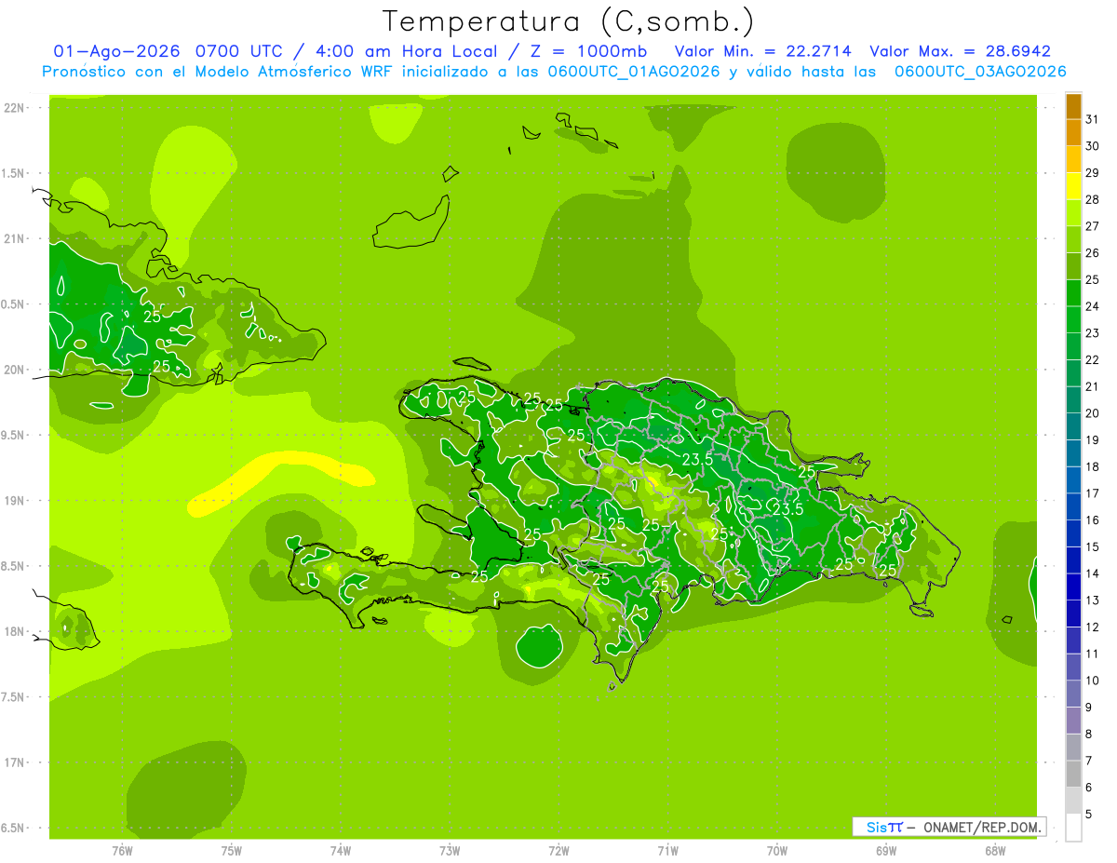Click the legend value label '28'
1117x863 pixels.
(x=1093, y=199)
